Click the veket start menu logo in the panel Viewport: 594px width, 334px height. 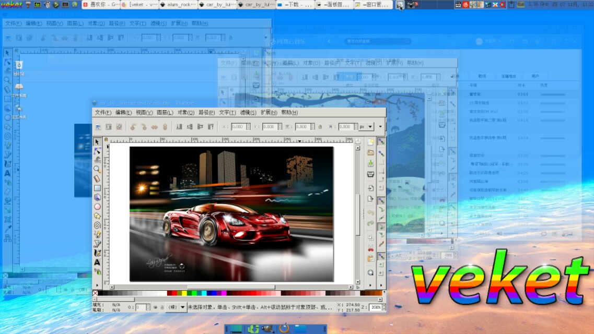click(11, 5)
